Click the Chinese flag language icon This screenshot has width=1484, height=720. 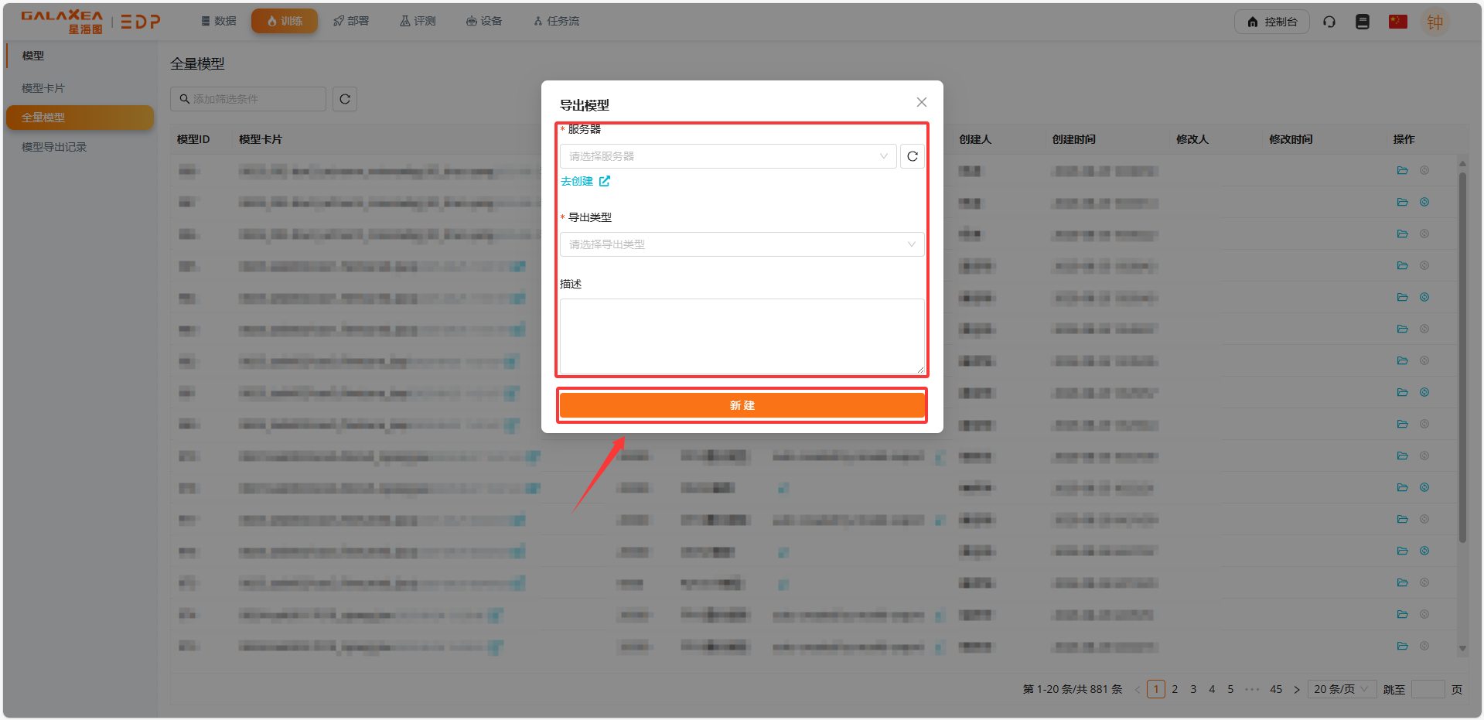[1397, 22]
